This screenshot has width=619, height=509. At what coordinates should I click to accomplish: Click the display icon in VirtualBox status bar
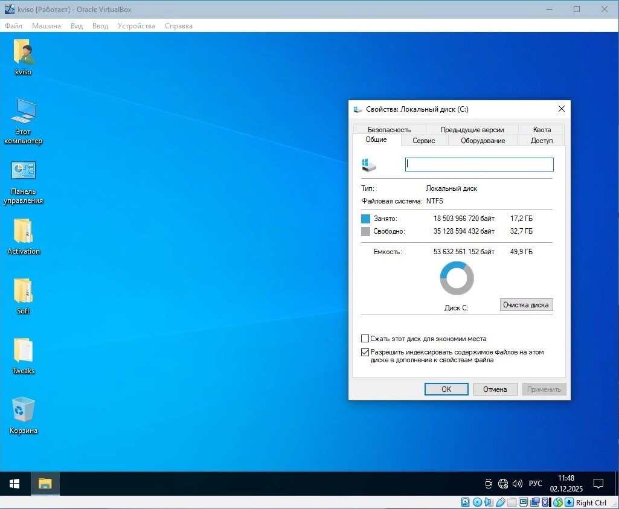pyautogui.click(x=523, y=502)
